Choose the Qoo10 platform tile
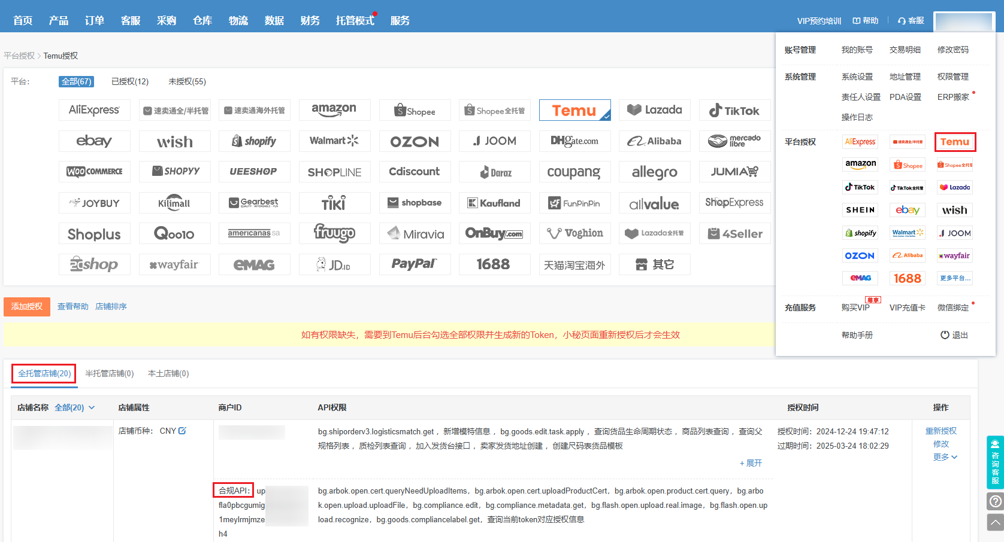Viewport: 1004px width, 542px height. coord(175,233)
